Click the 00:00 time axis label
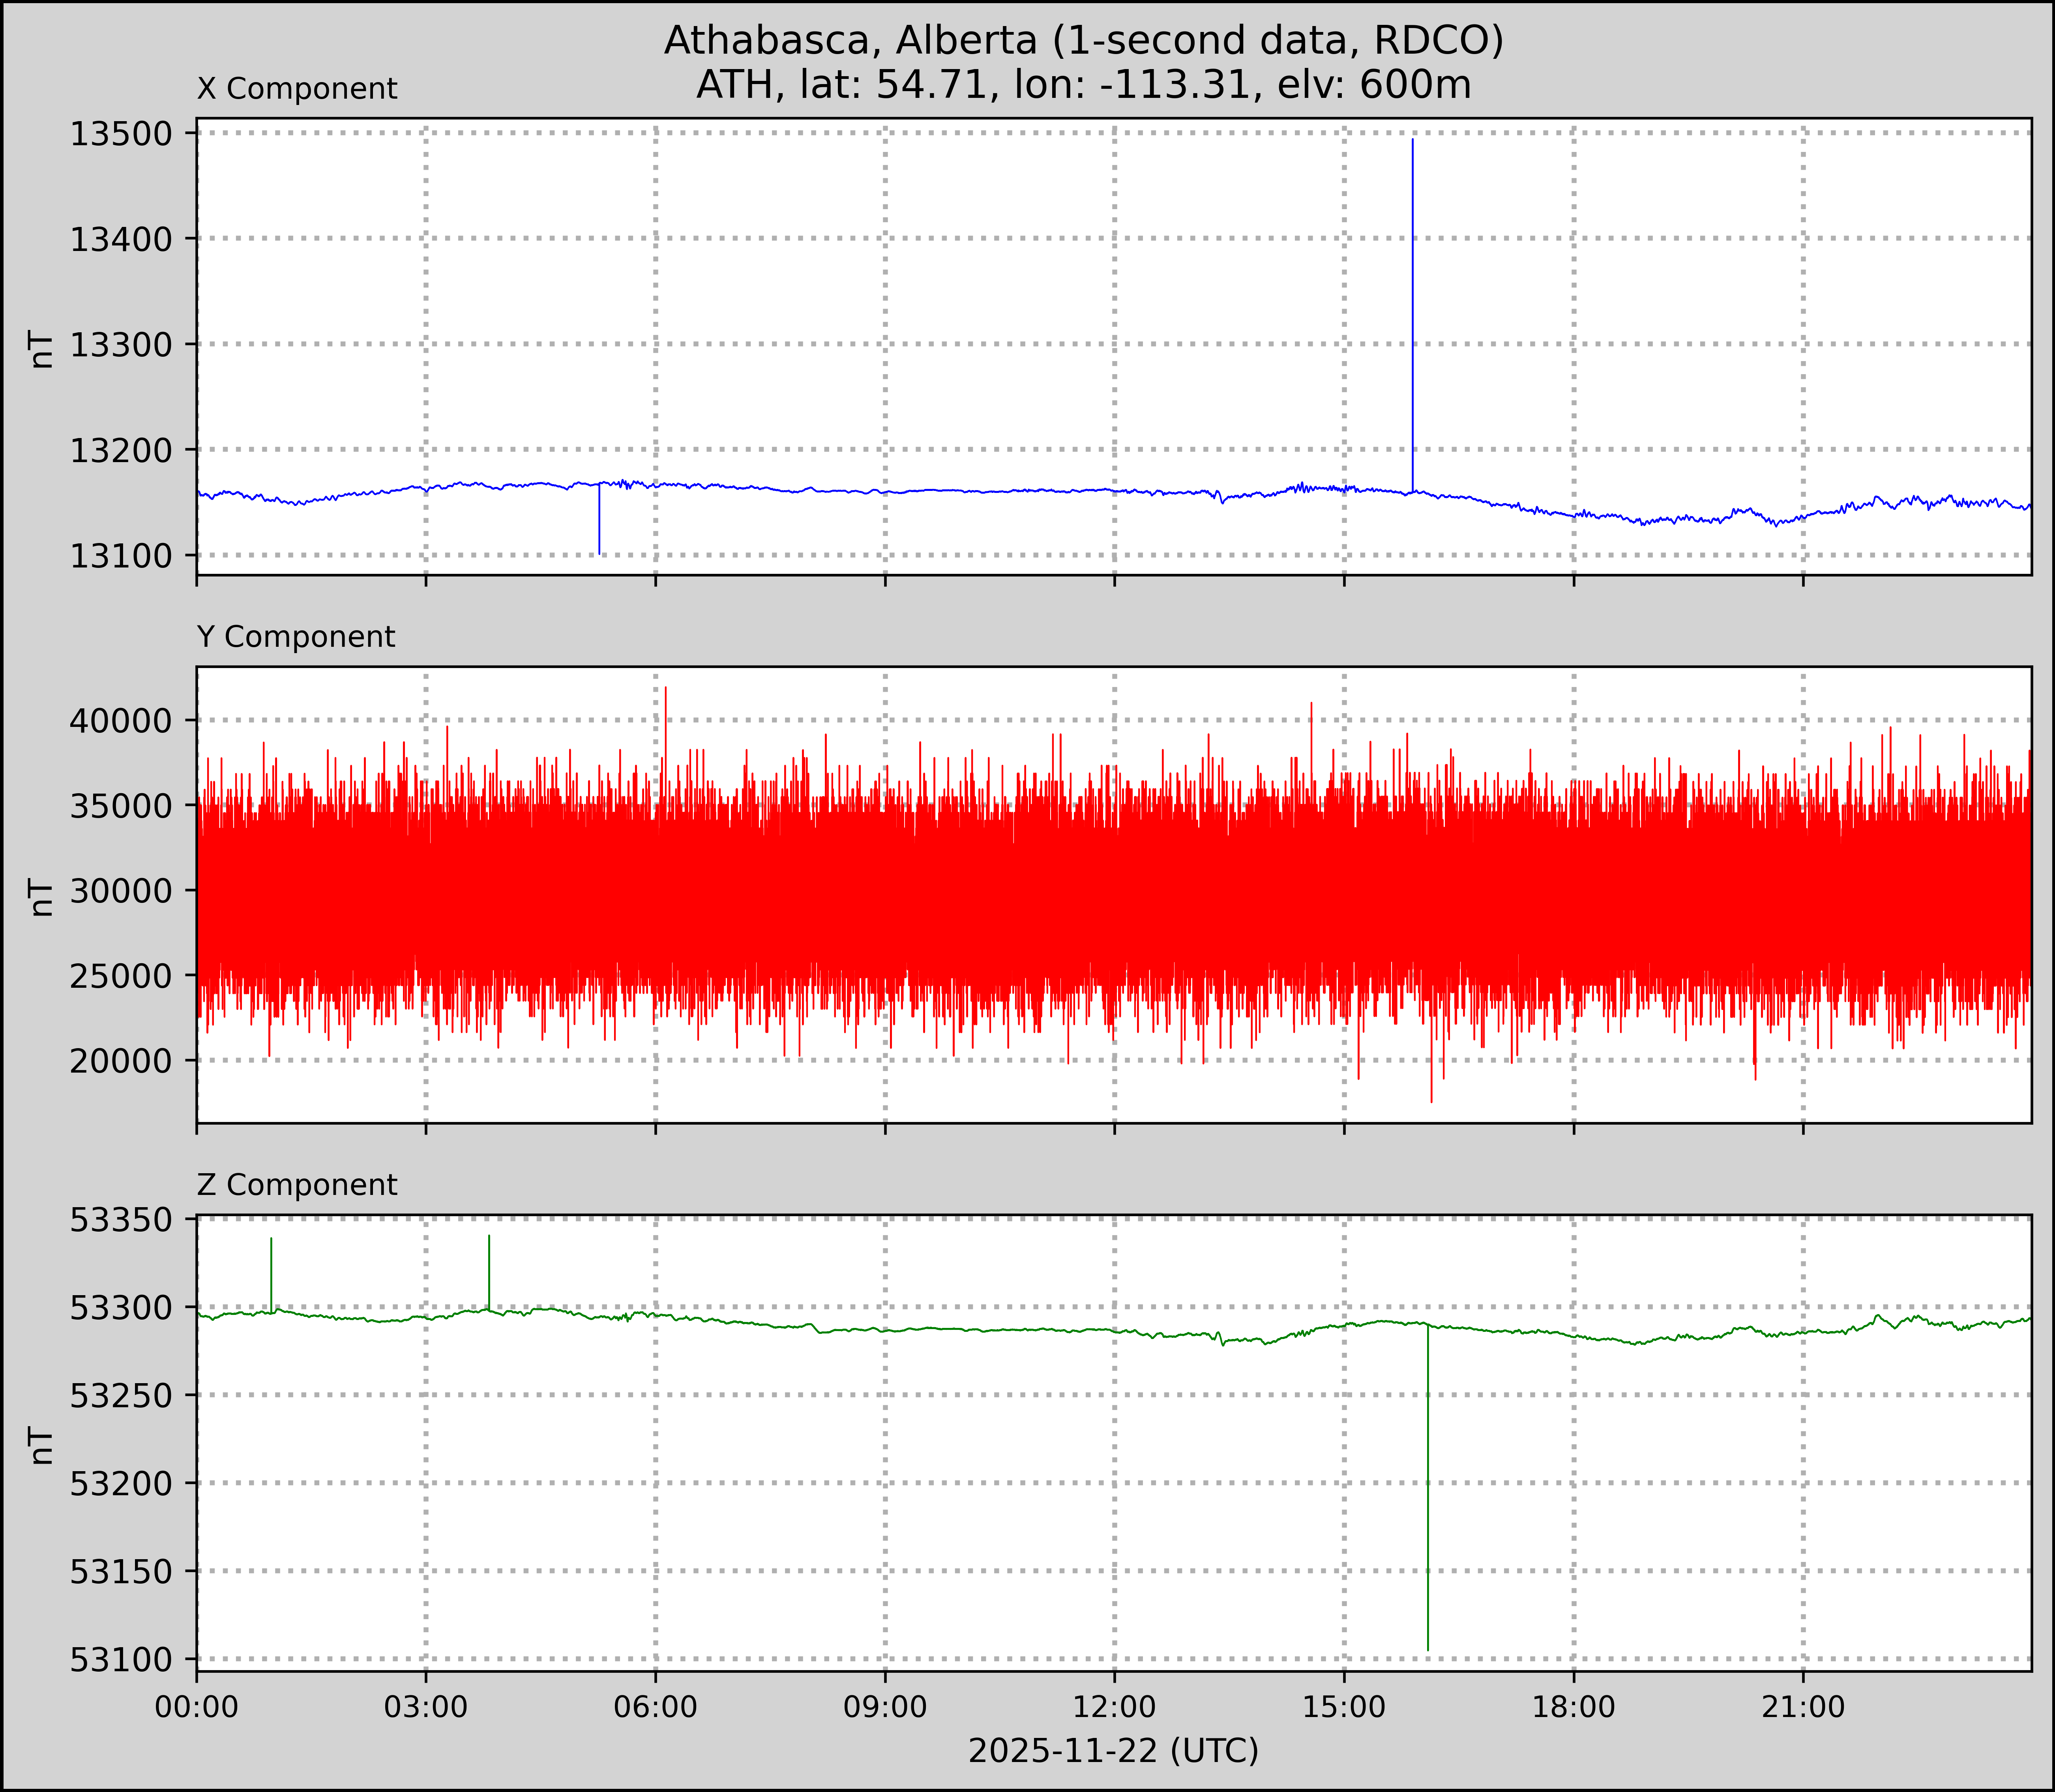 pos(197,1707)
